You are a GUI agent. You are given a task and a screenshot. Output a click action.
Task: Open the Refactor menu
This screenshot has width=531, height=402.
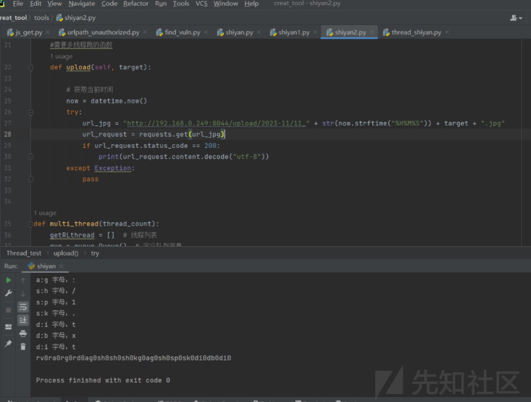click(x=136, y=4)
